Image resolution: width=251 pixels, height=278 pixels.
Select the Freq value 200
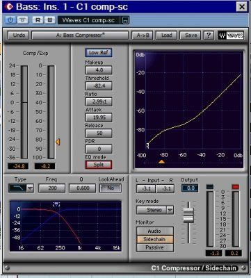(51, 188)
